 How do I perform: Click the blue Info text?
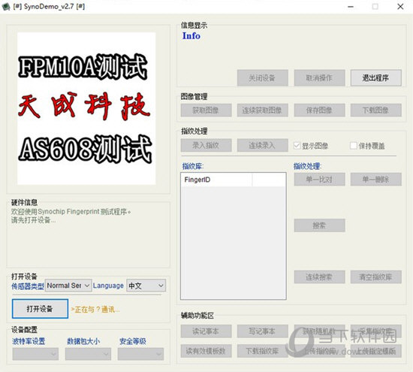[191, 36]
